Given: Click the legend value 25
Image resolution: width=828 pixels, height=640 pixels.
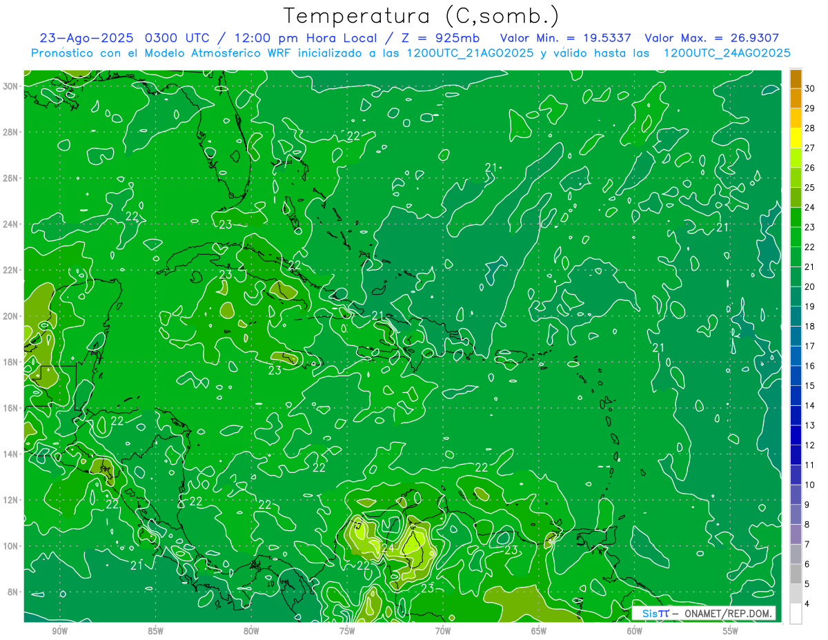Looking at the screenshot, I should pyautogui.click(x=809, y=188).
